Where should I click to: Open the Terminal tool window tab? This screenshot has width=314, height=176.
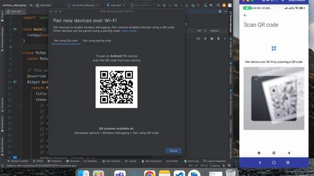pos(73,161)
